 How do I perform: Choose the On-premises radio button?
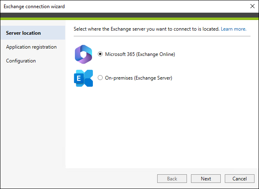(x=100, y=78)
